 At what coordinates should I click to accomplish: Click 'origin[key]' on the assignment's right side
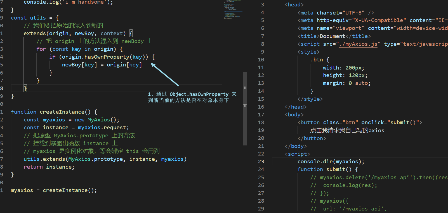click(x=124, y=64)
